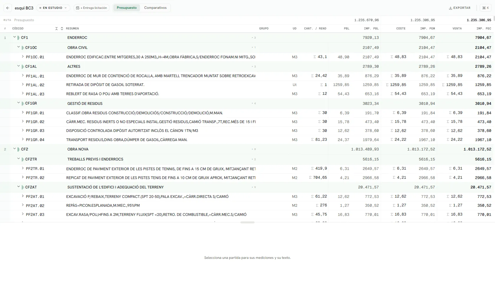Collapse the CF1 chapter
This screenshot has height=293, width=495.
[x=14, y=37]
